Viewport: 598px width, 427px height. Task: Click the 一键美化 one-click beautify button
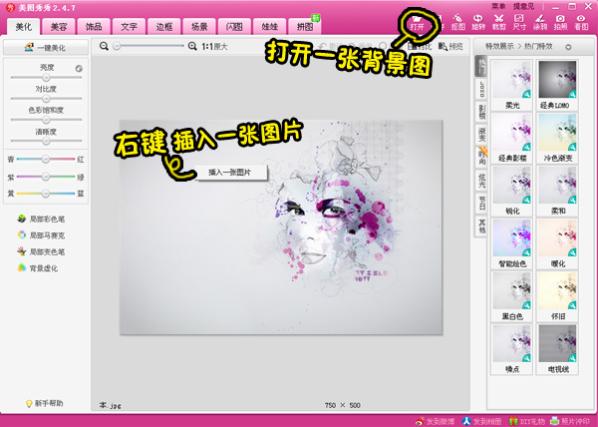[x=43, y=47]
